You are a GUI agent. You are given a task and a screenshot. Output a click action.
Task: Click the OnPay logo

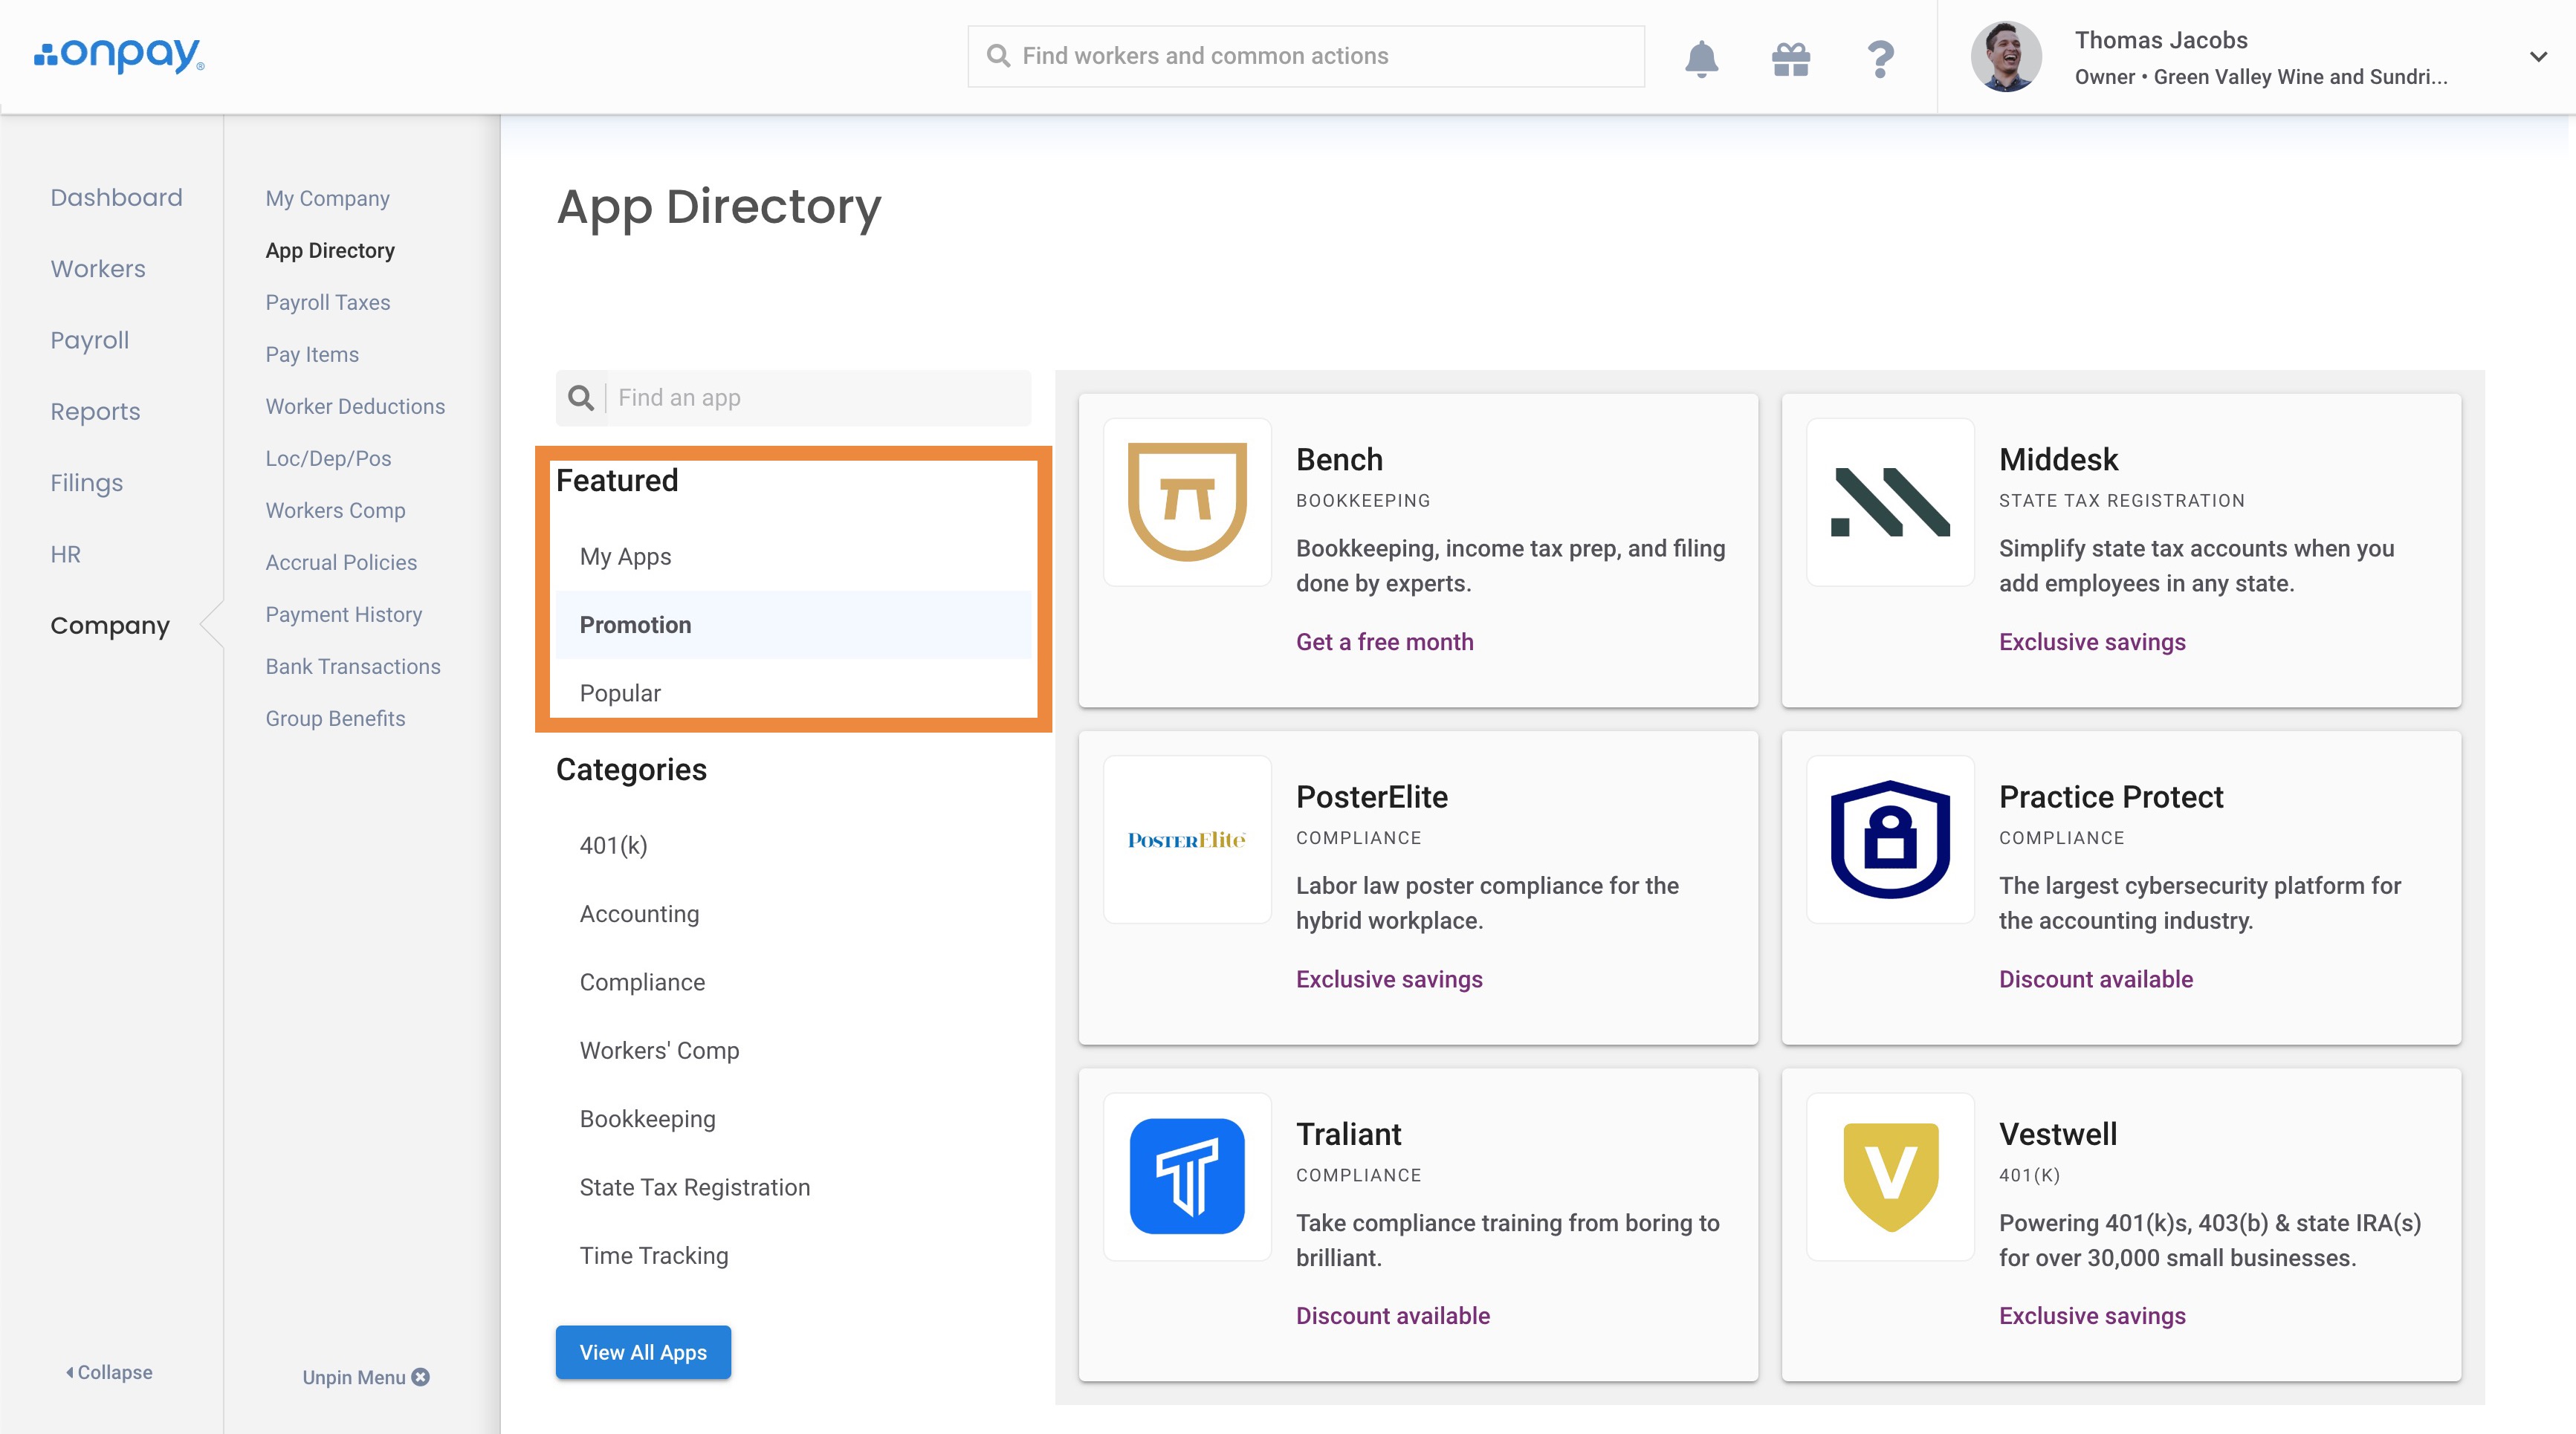(119, 55)
